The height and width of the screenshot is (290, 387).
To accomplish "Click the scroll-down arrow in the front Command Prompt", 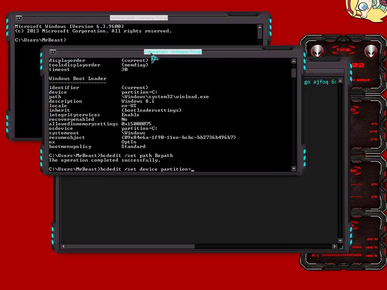I will (294, 169).
